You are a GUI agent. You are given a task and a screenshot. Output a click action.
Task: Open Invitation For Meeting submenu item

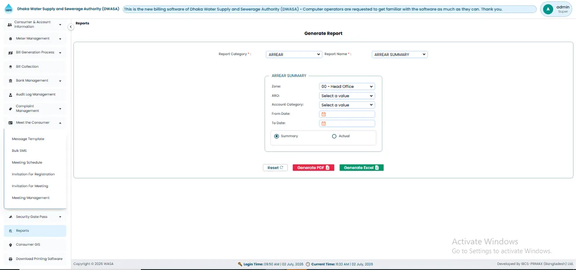[30, 186]
